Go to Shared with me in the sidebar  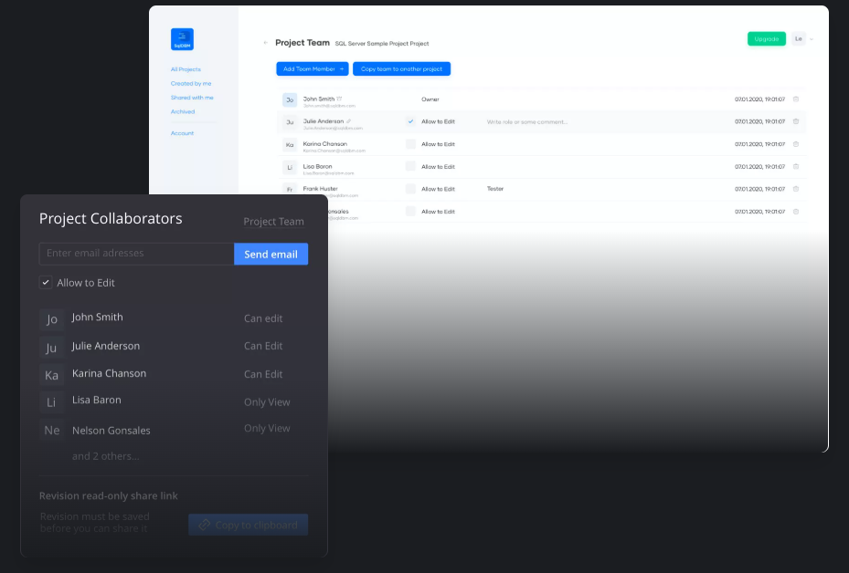click(x=192, y=98)
